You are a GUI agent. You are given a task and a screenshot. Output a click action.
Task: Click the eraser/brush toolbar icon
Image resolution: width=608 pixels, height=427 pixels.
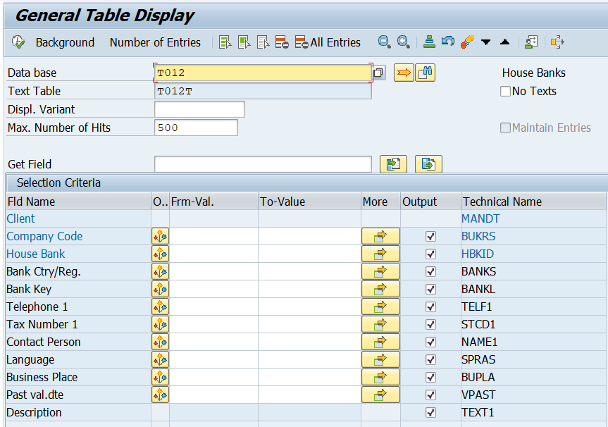pyautogui.click(x=467, y=42)
